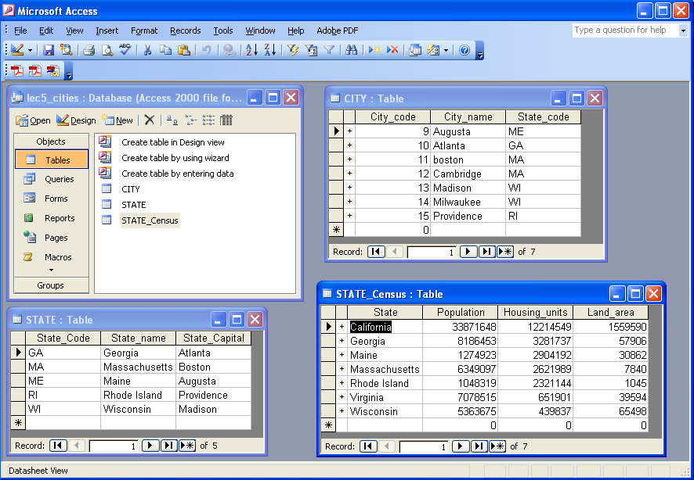Switch database window to Details view
Image resolution: width=694 pixels, height=480 pixels.
pyautogui.click(x=226, y=120)
